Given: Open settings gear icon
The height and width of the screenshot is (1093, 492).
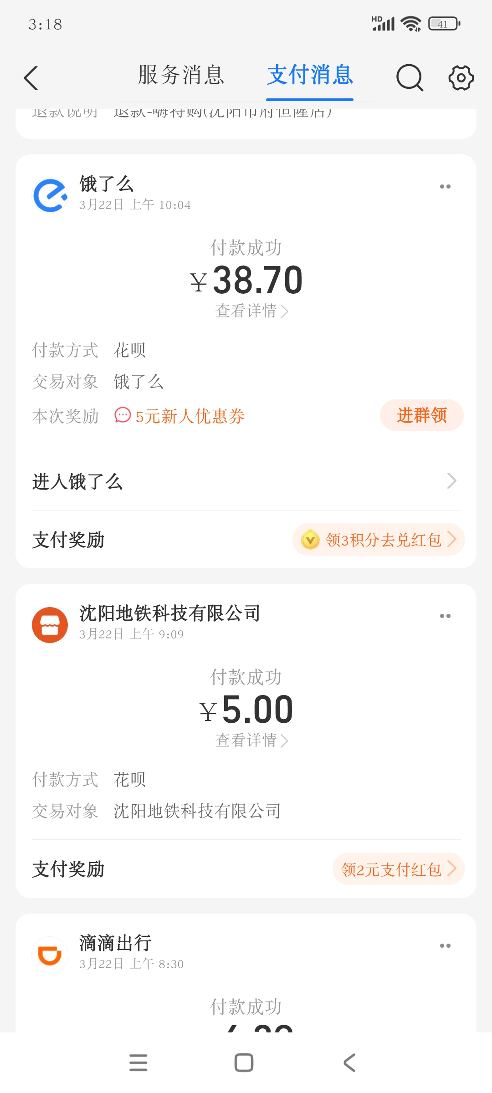Looking at the screenshot, I should coord(461,78).
